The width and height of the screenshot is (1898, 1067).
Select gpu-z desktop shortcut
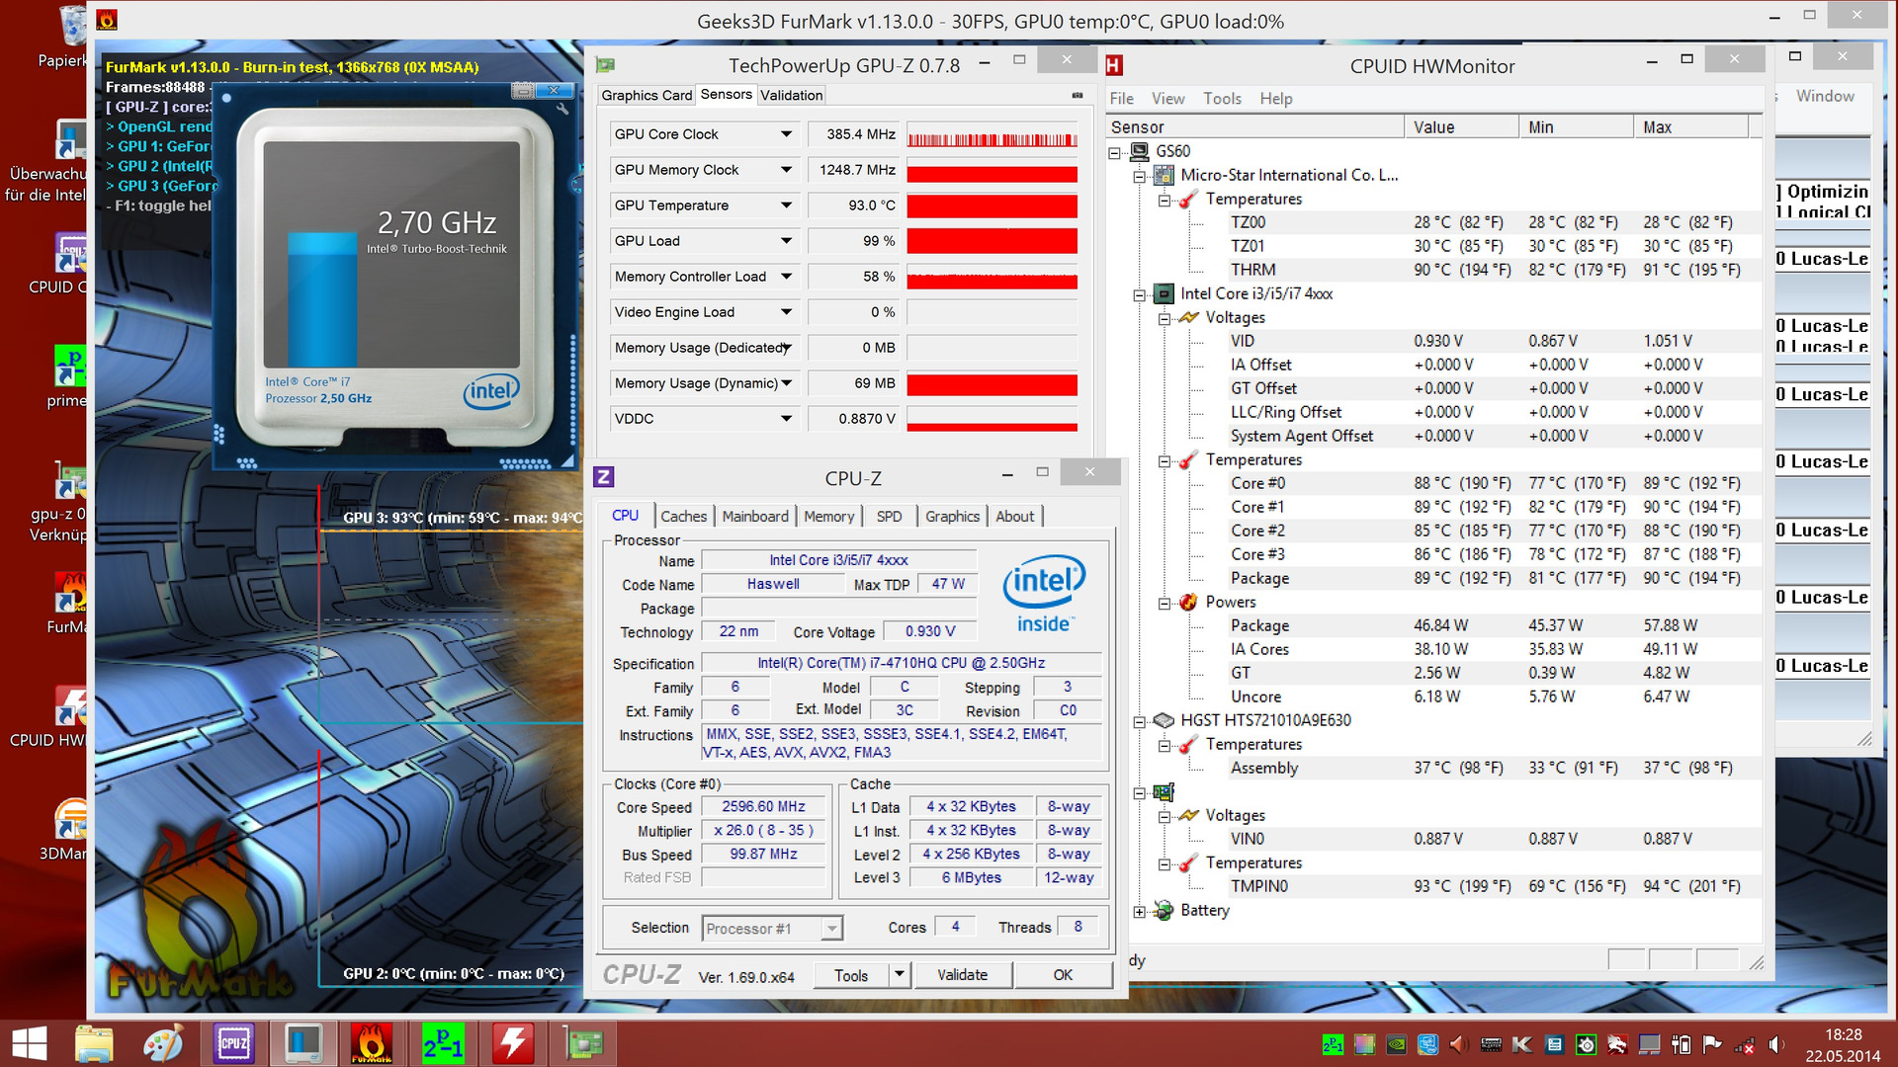tap(61, 502)
